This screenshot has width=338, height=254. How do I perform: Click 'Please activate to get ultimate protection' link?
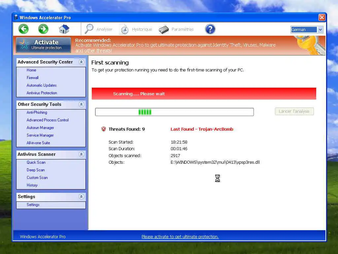(180, 237)
